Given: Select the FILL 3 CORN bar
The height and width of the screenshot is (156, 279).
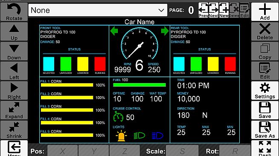Looking at the screenshot, I should [67, 110].
